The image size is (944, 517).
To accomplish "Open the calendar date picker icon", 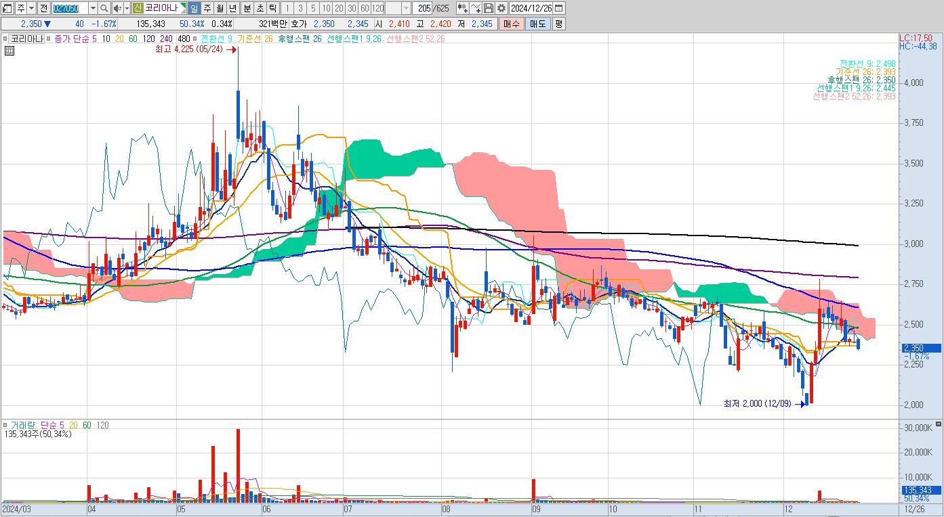I will pos(558,8).
